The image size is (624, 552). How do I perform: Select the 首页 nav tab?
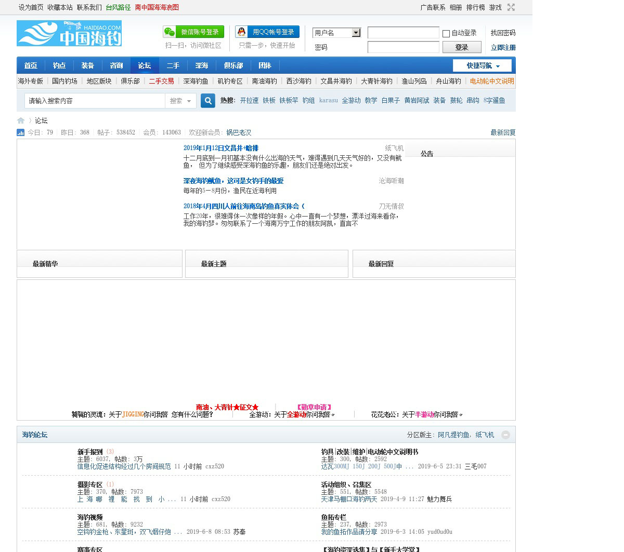tap(31, 65)
